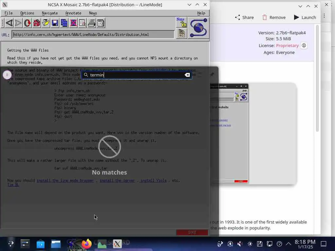Open the Annotate menu
Image resolution: width=335 pixels, height=251 pixels.
(73, 13)
